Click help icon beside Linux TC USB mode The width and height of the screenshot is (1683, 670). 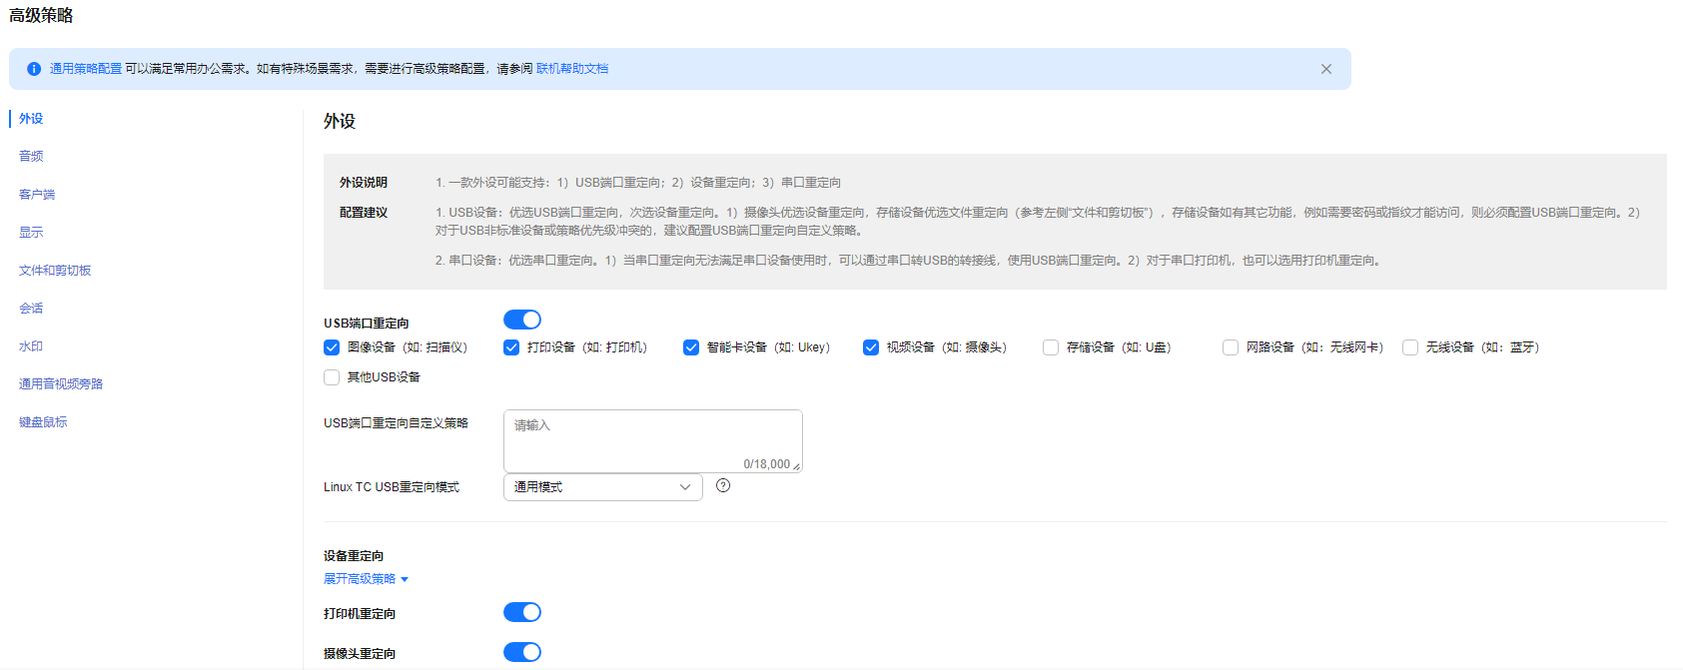pos(723,486)
